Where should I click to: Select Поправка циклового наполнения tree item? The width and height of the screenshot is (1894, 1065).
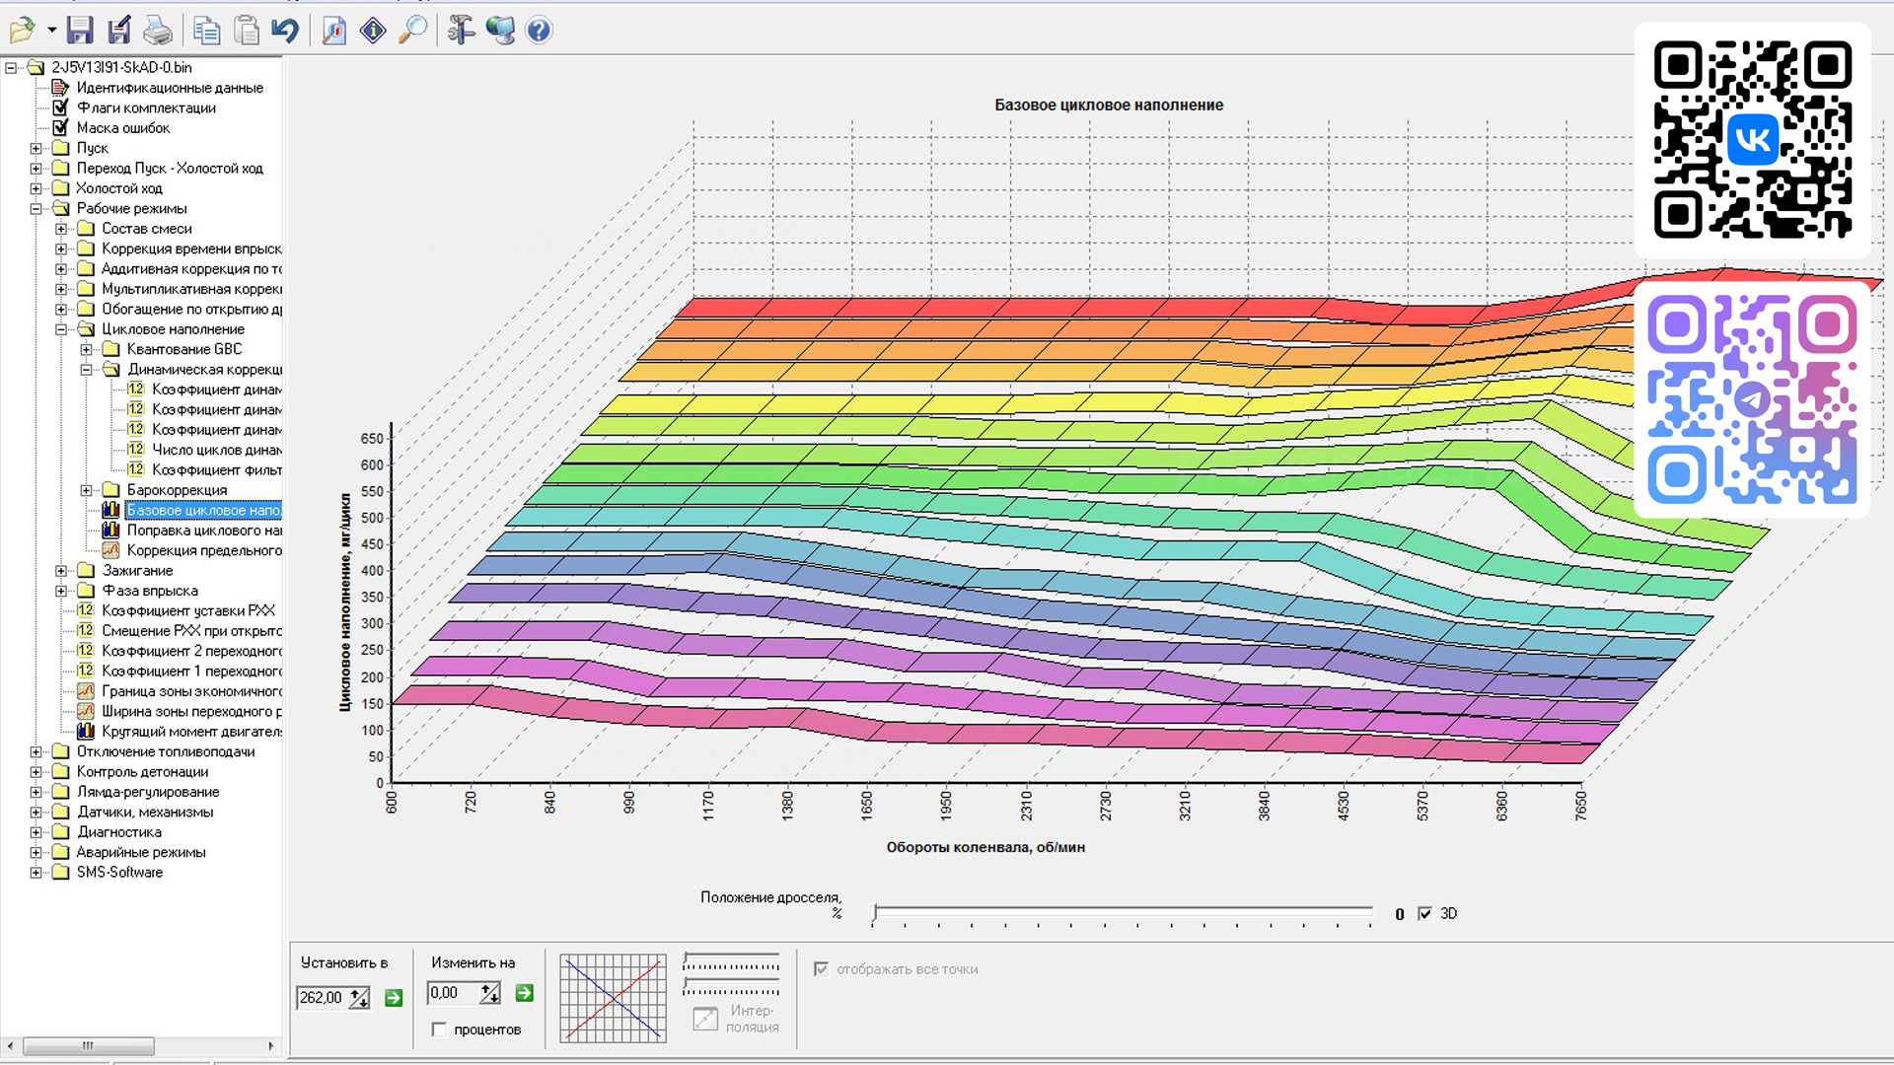click(203, 530)
